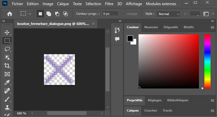Open the Couleur panel options menu

point(212,28)
